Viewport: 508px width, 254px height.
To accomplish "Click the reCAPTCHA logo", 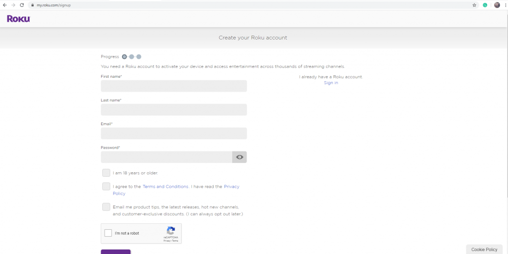I will pos(171,231).
